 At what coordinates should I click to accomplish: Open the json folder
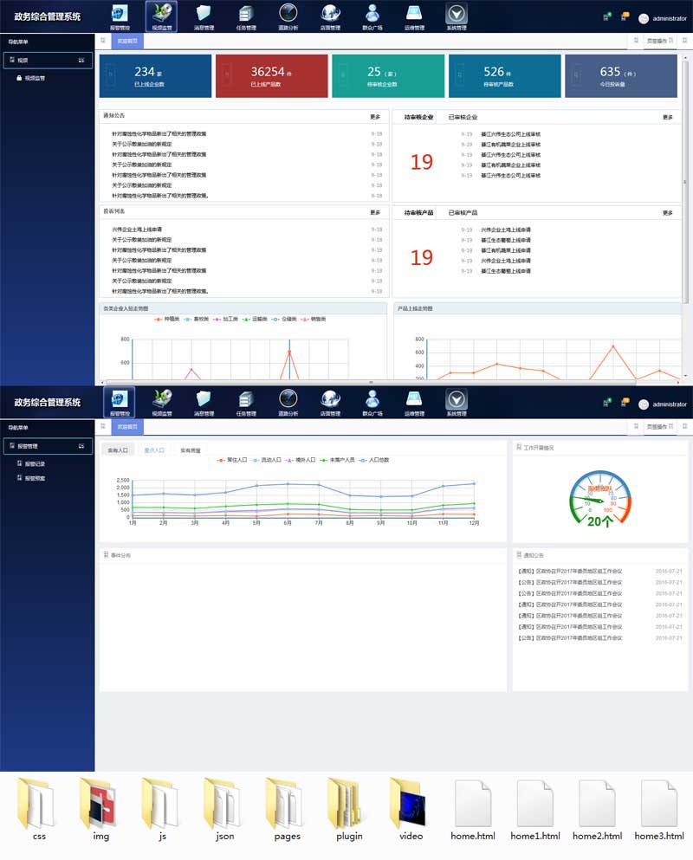[x=223, y=808]
